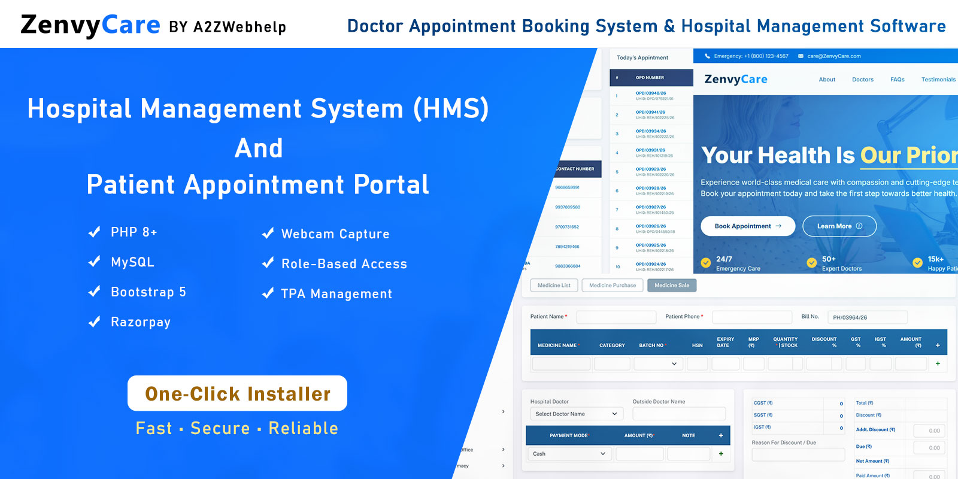Click the Medicine Name field in the row
The height and width of the screenshot is (479, 958).
(561, 363)
